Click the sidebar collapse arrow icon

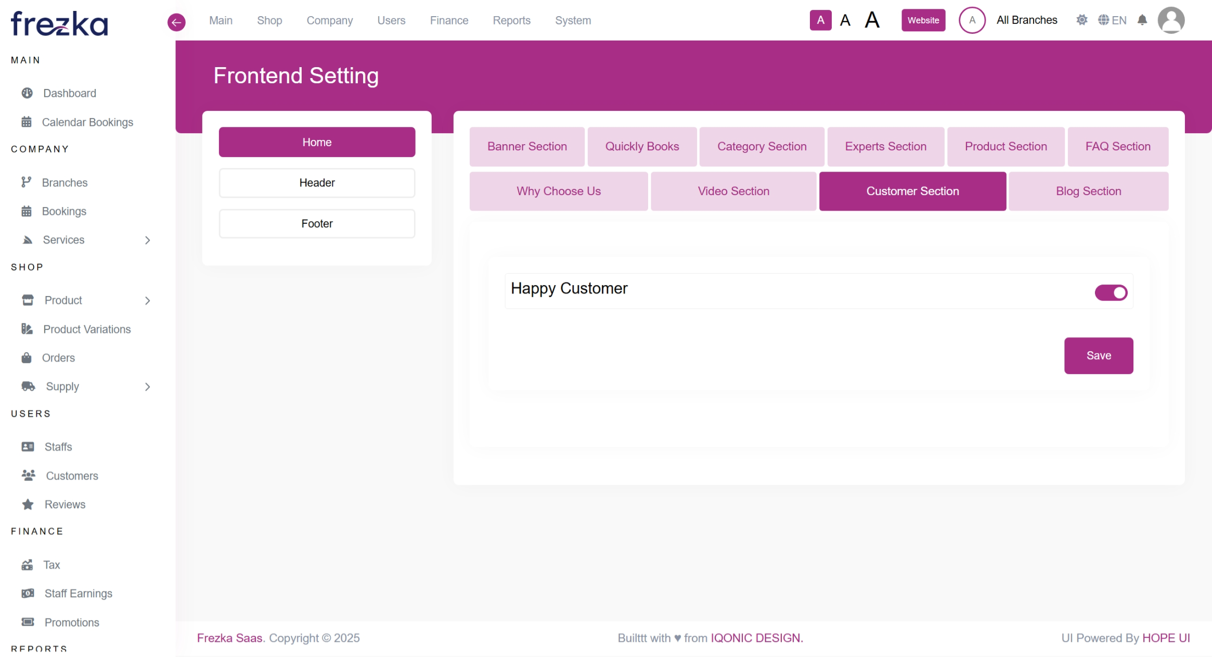pos(176,22)
